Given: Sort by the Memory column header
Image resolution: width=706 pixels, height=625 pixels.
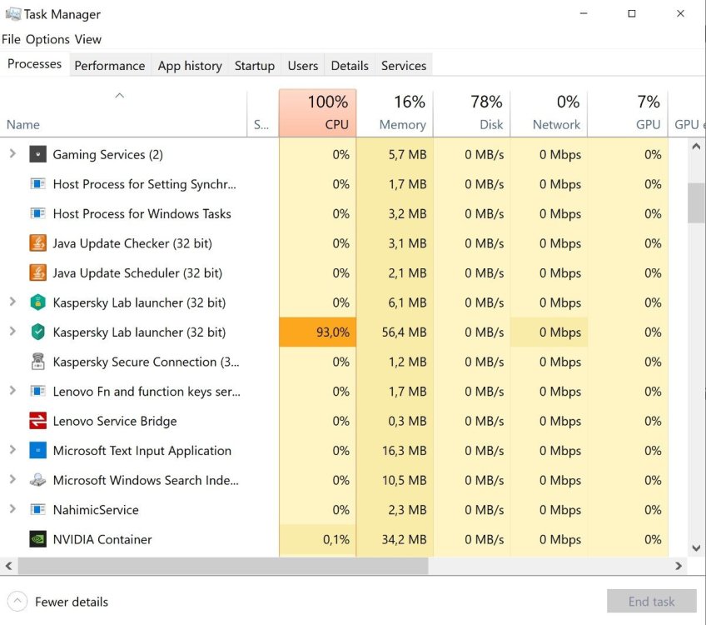Looking at the screenshot, I should (395, 112).
